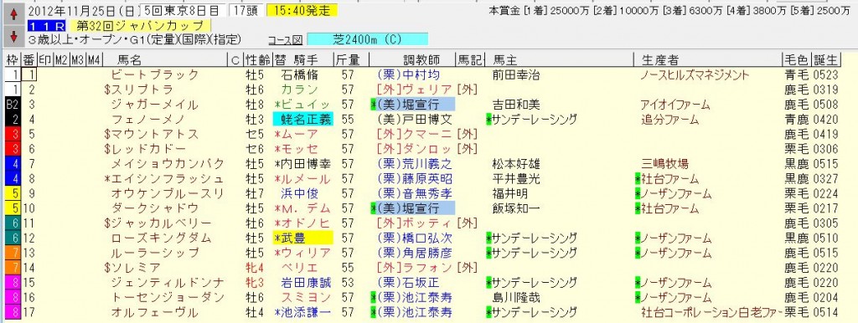Click jockey *池添謙一
Screen dimensions: 858x323
pos(302,312)
